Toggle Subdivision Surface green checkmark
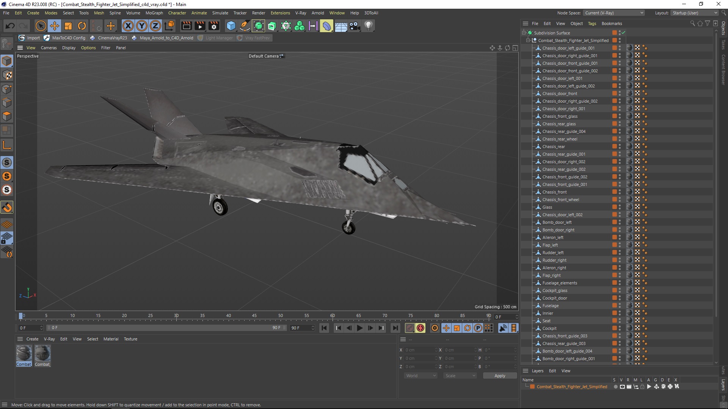728x409 pixels. tap(623, 33)
